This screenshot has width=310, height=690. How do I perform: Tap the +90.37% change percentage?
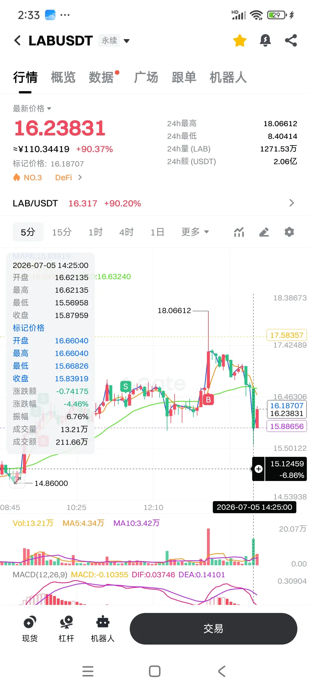click(x=94, y=149)
